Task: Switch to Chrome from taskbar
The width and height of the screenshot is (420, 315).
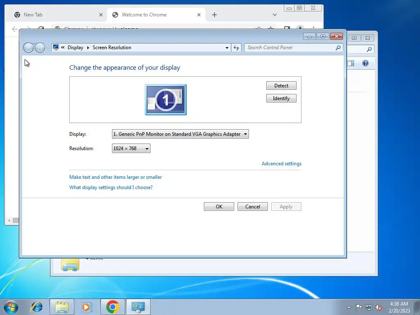Action: point(112,307)
